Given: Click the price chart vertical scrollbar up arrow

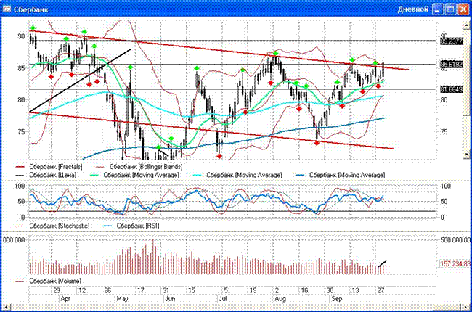Looking at the screenshot, I should click(x=467, y=26).
